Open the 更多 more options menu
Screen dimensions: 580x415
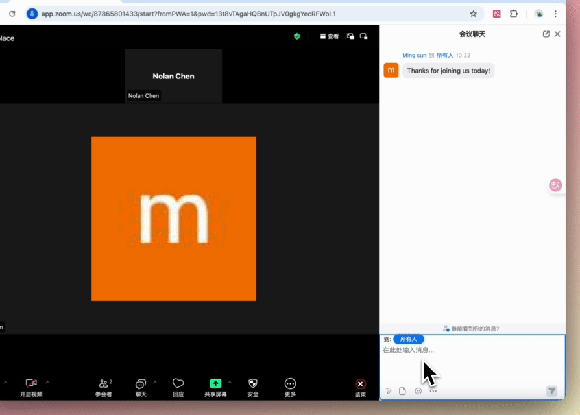(x=290, y=384)
